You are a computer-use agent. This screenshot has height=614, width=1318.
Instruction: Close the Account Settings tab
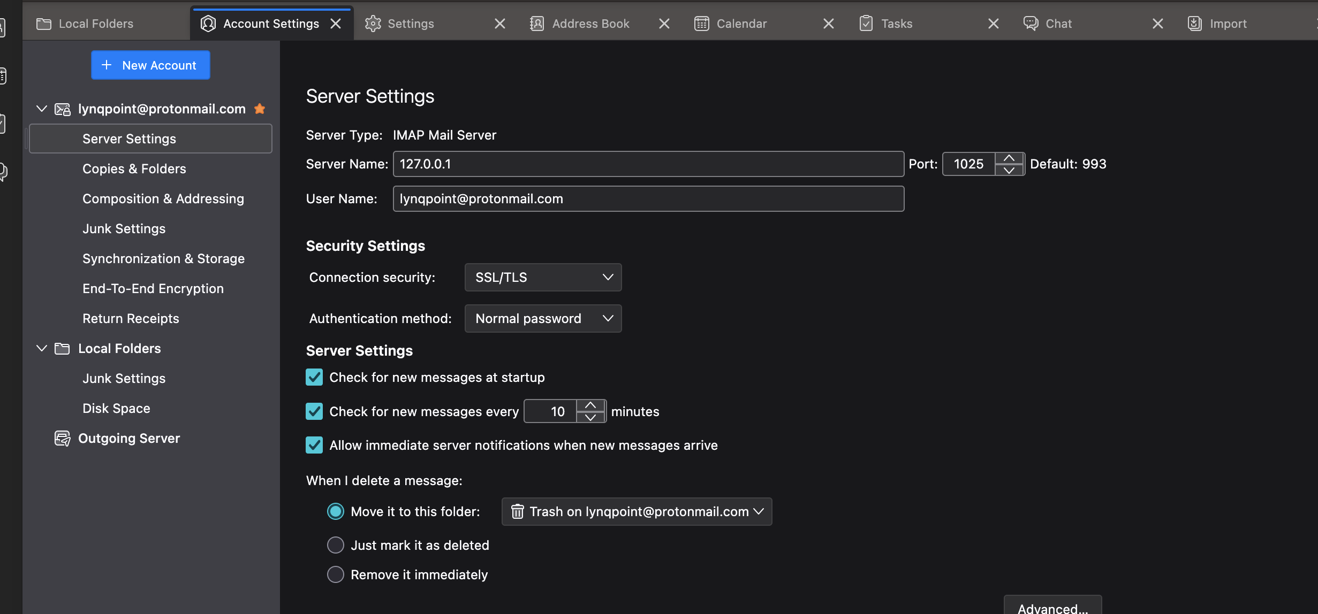[336, 24]
